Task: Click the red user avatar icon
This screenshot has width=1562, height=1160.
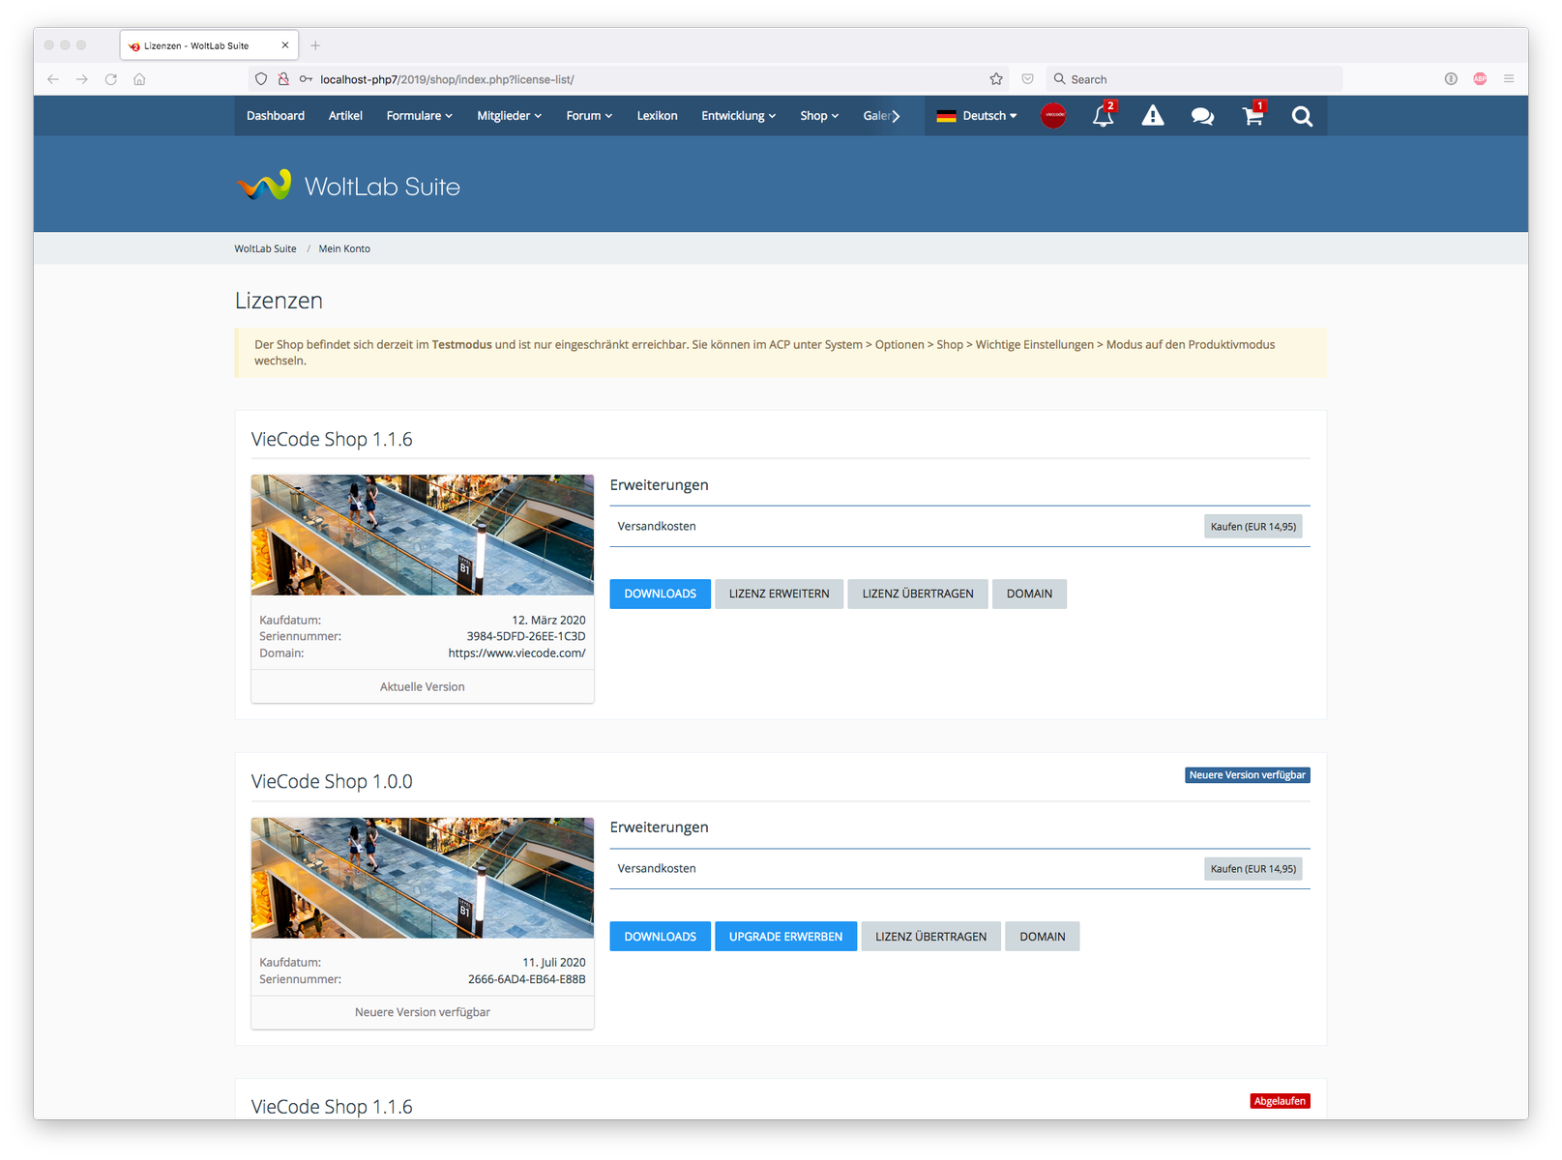Action: [x=1053, y=116]
